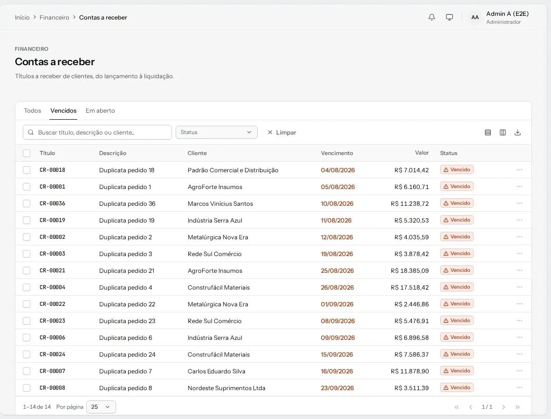Click Vencido badge on CR-00018 row
This screenshot has height=419, width=551.
(x=456, y=169)
